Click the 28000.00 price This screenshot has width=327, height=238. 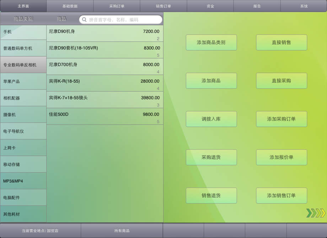coord(150,81)
